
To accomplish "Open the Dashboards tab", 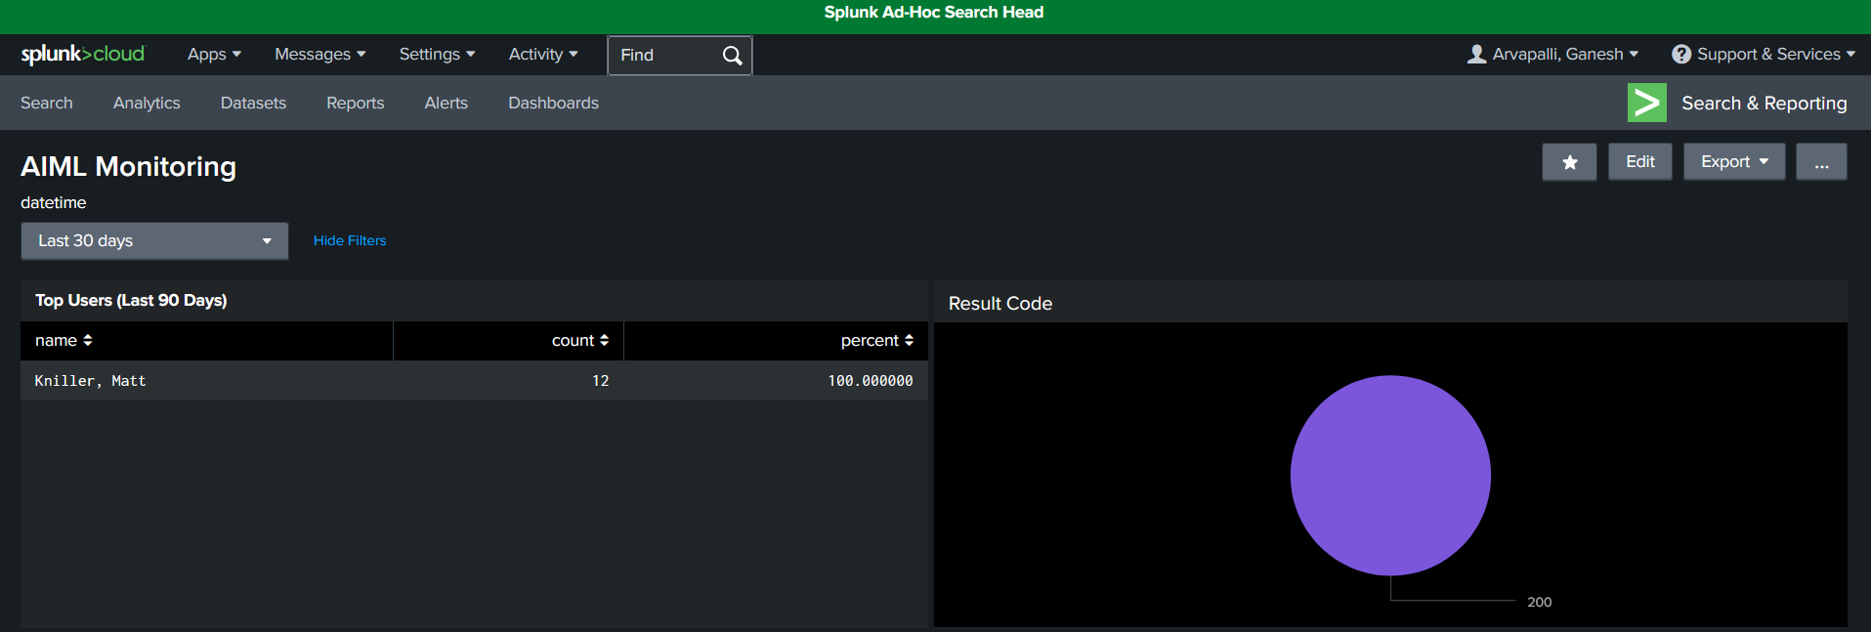I will click(x=553, y=103).
